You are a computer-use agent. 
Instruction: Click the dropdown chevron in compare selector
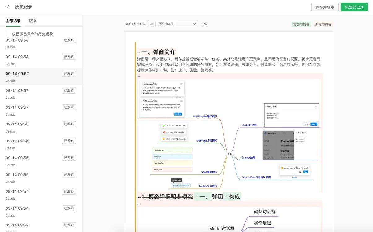coord(194,24)
